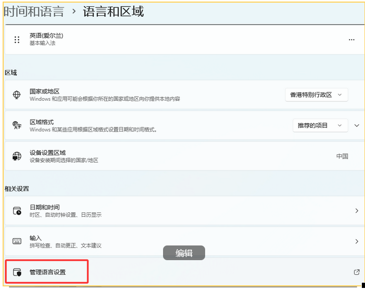Click the drag handle for 英语(爱尔兰)
This screenshot has height=289, width=365.
pyautogui.click(x=17, y=40)
